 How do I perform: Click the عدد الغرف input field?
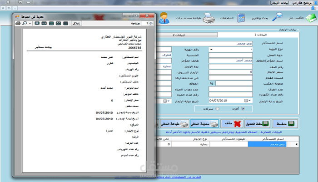[x=231, y=89]
